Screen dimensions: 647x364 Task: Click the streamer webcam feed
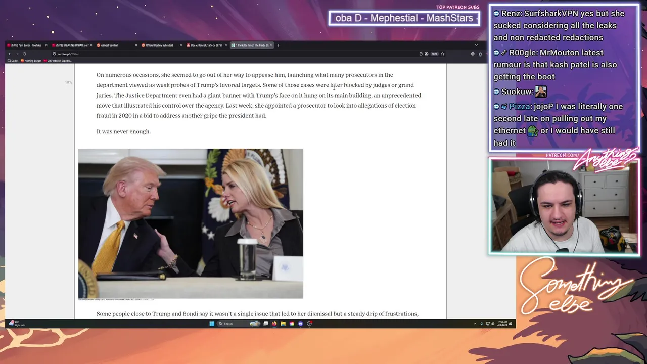pyautogui.click(x=564, y=206)
